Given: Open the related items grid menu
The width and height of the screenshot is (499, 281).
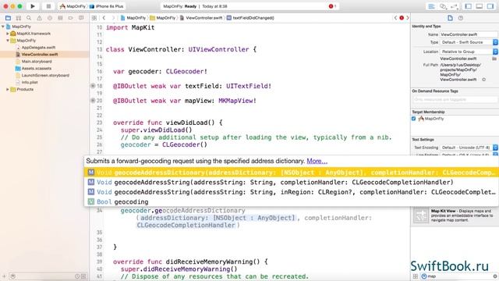Looking at the screenshot, I should [94, 18].
